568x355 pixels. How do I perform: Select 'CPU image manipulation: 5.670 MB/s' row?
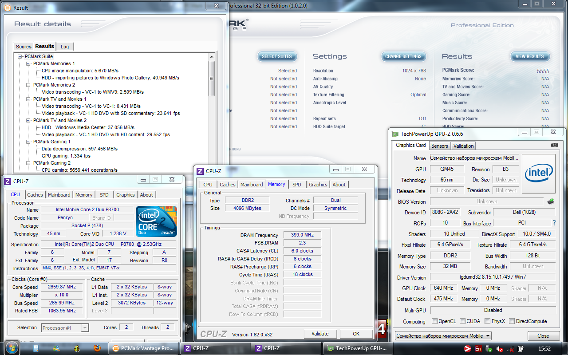point(80,71)
